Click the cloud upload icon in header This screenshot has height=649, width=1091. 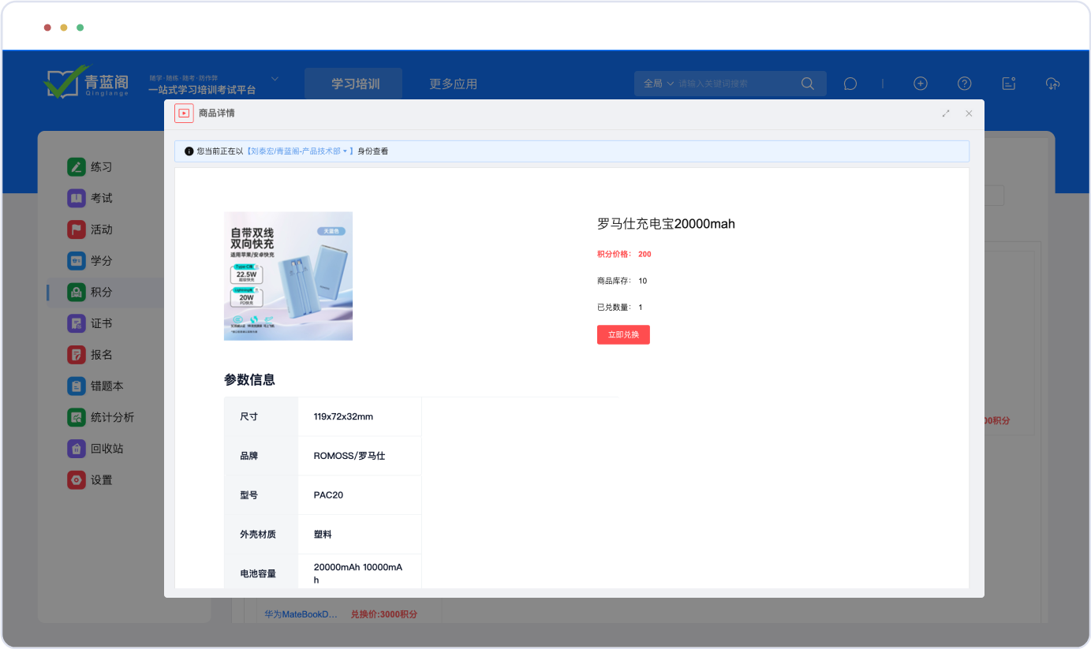click(x=1052, y=84)
